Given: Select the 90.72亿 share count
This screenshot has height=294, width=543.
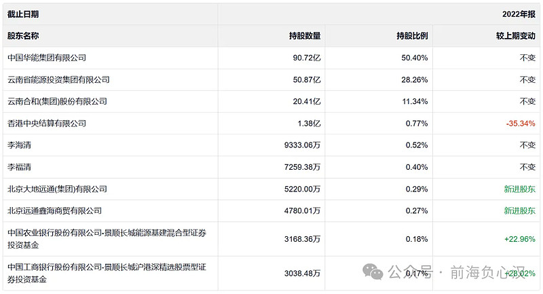Looking at the screenshot, I should [x=307, y=58].
